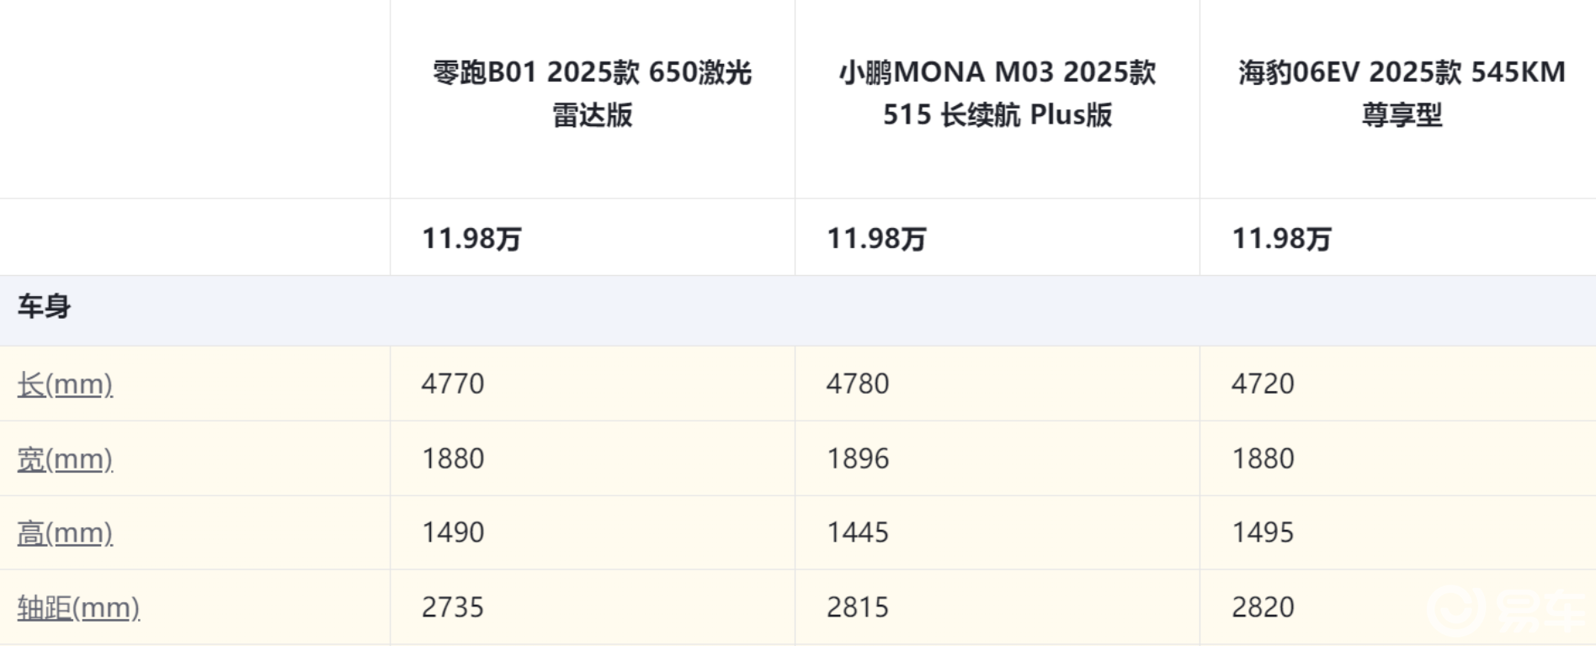Click the 高(mm) parameter link
This screenshot has width=1596, height=646.
pyautogui.click(x=65, y=533)
